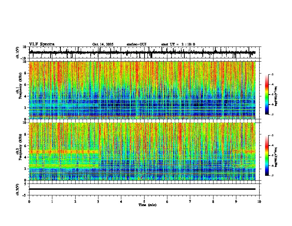Click the "6" kHz tick on ch.2 frequency axis

pos(26,146)
